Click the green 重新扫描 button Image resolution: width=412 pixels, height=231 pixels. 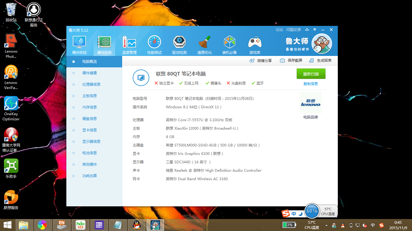coord(311,74)
